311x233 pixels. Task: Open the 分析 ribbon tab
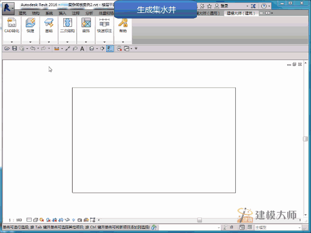click(x=89, y=13)
